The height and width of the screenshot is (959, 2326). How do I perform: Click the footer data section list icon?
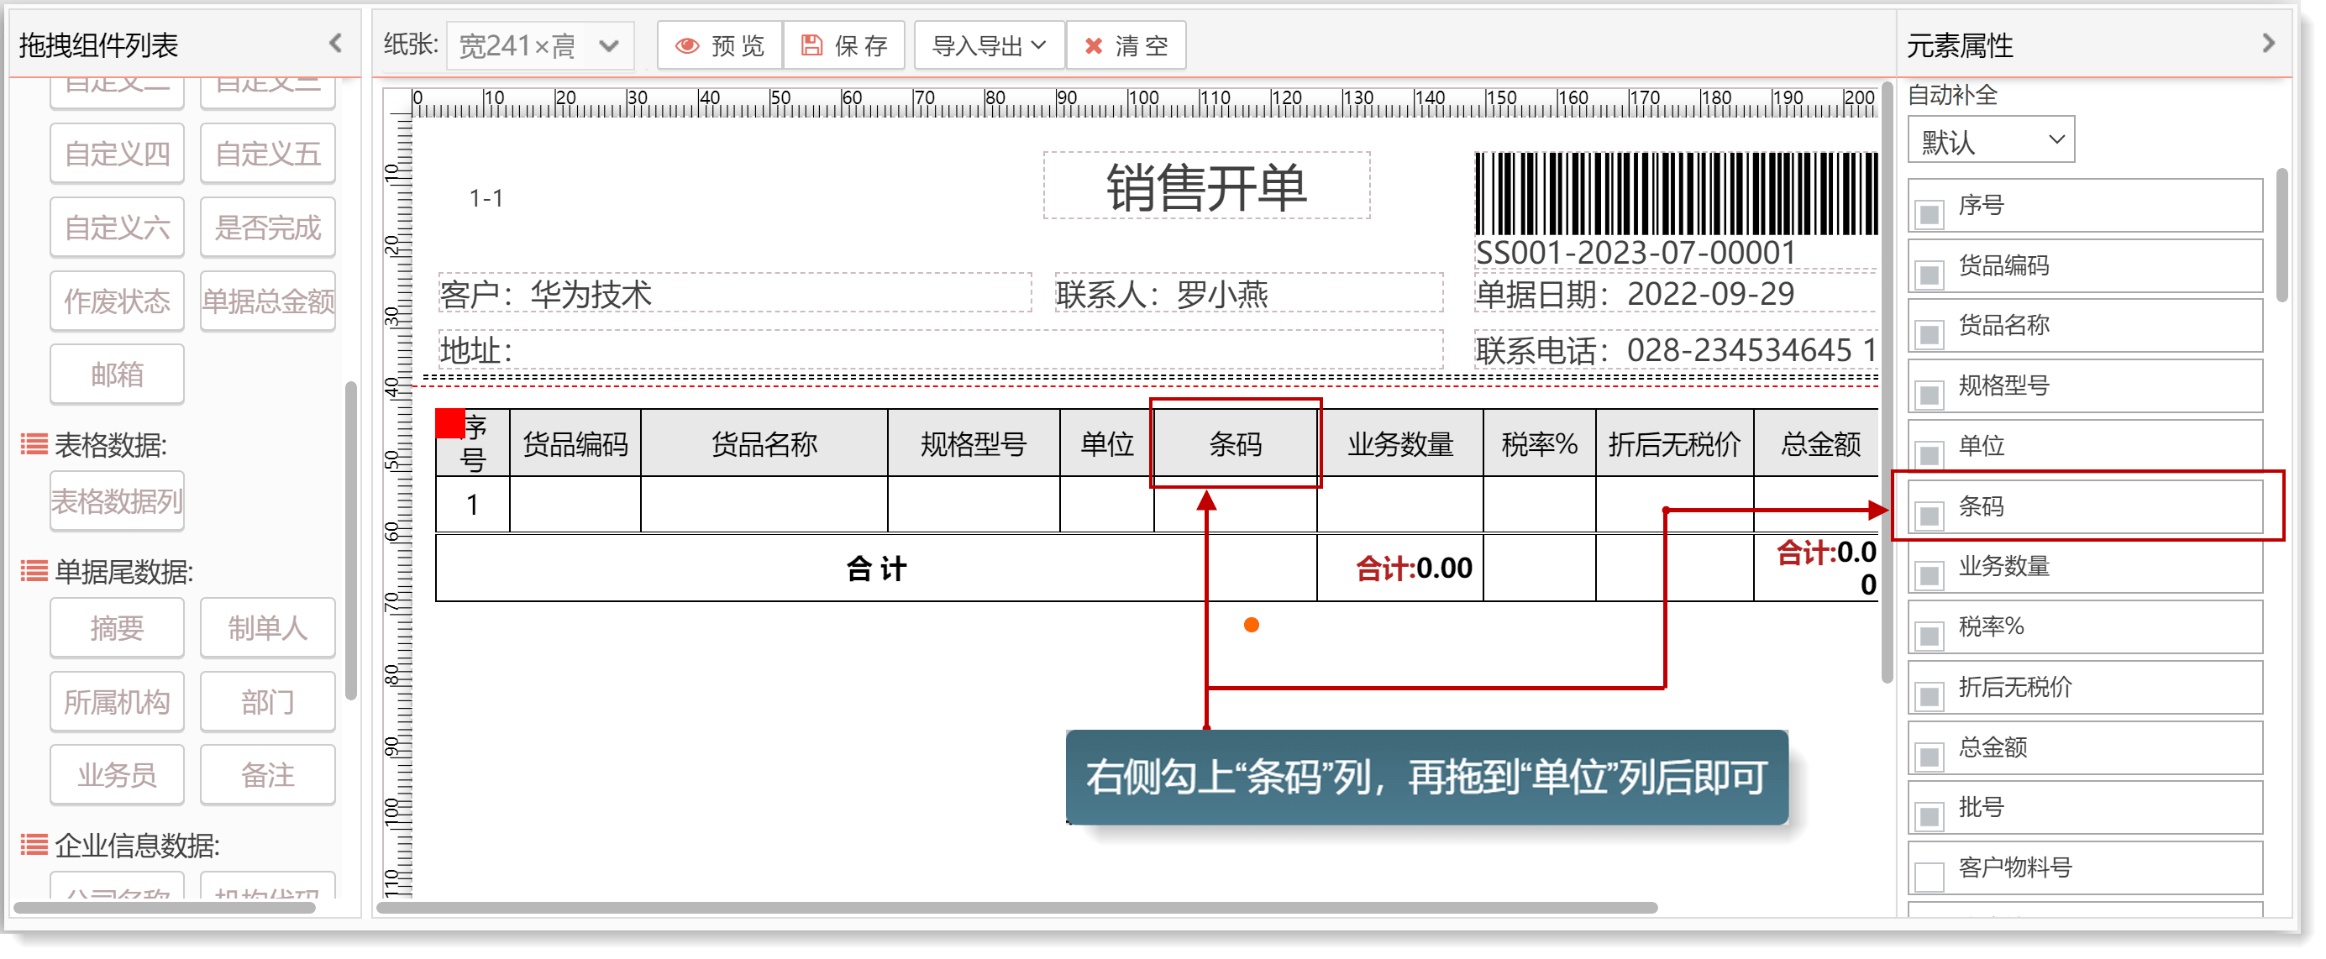pyautogui.click(x=34, y=572)
